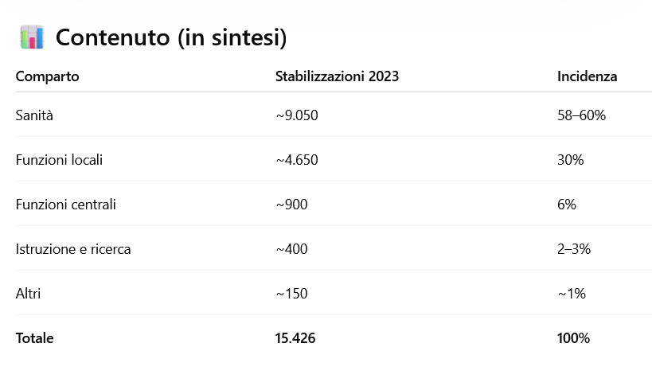Click the 100% total incidenza cell
652x386 pixels.
tap(573, 338)
